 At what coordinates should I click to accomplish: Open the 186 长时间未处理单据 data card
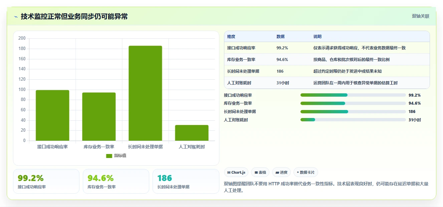tap(186, 181)
